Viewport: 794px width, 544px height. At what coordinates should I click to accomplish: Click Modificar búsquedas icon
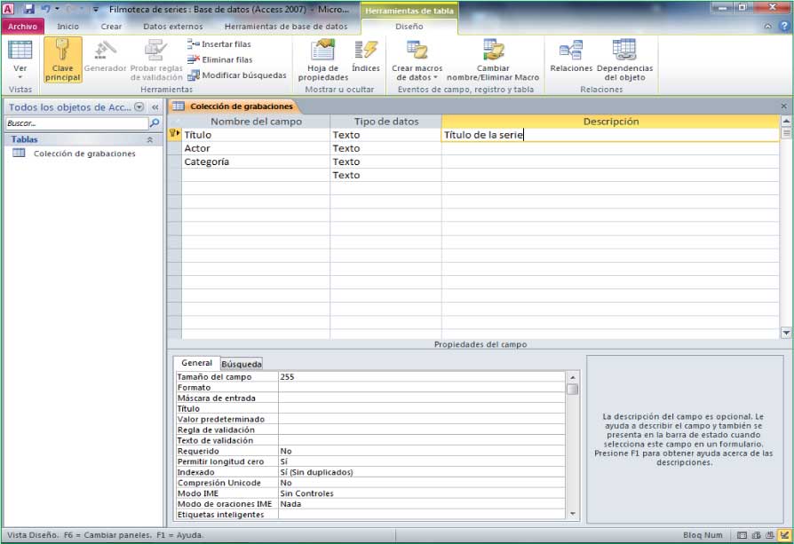(x=195, y=75)
